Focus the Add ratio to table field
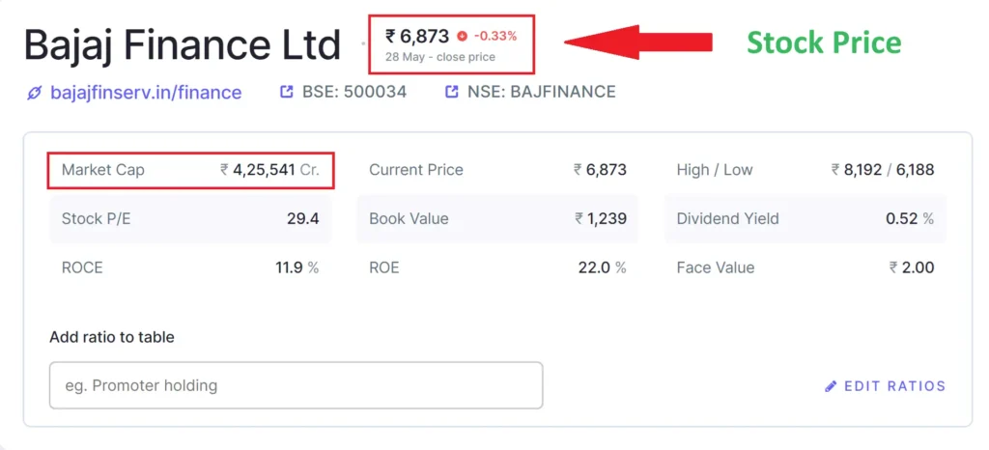Viewport: 989px width, 450px height. click(x=296, y=385)
